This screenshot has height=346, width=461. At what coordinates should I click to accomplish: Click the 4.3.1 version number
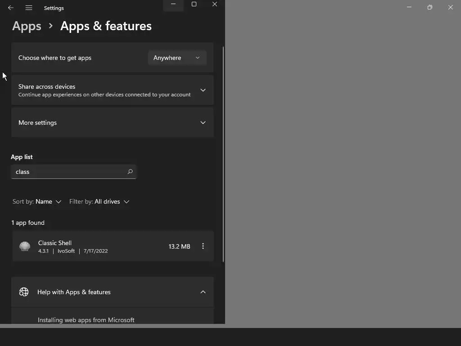(43, 251)
